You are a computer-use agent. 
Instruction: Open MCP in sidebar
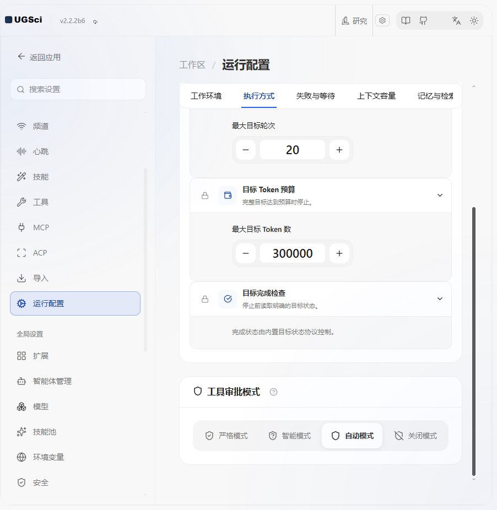(75, 227)
